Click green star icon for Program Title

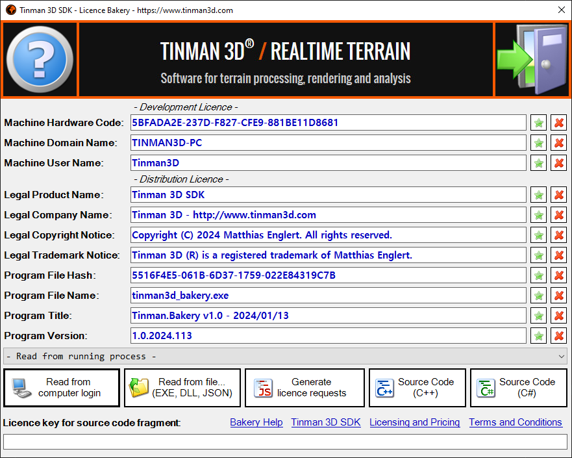538,316
